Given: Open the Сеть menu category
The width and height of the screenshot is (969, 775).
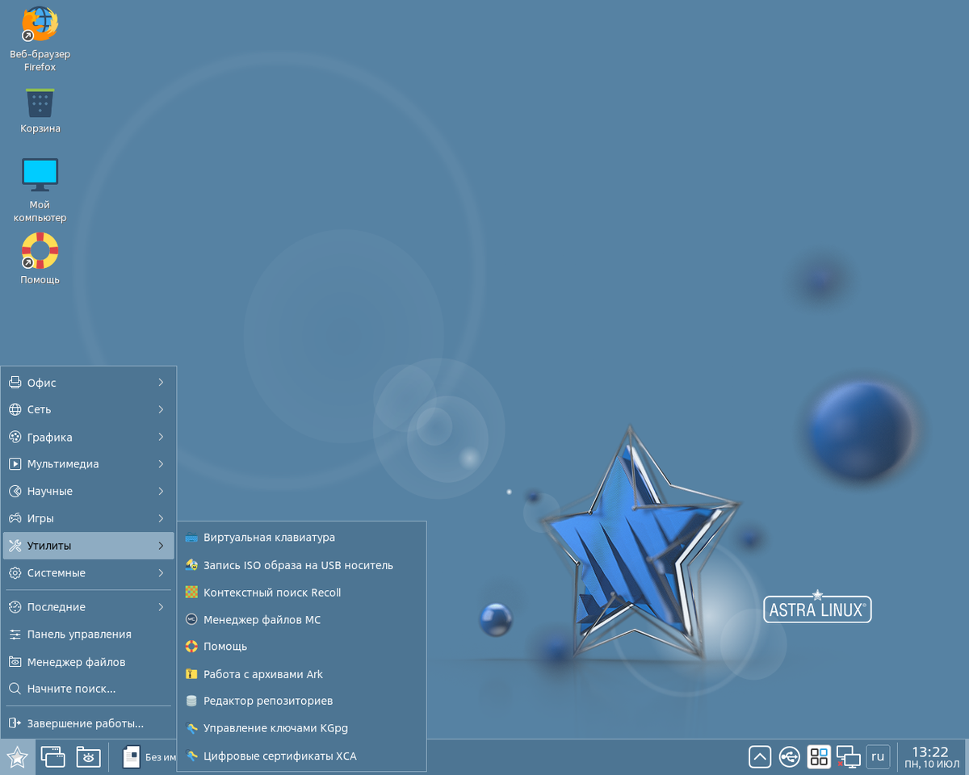Looking at the screenshot, I should (89, 409).
